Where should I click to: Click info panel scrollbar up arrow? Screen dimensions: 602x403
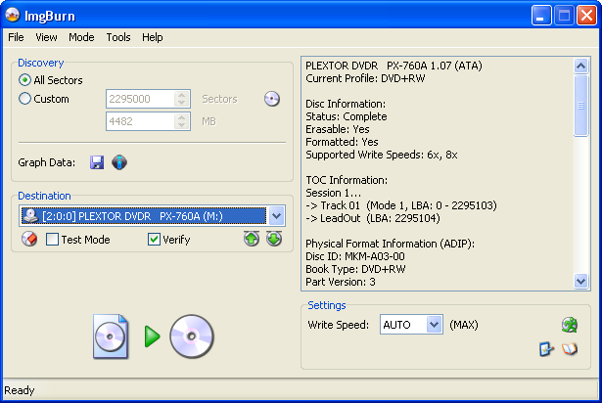tap(580, 66)
